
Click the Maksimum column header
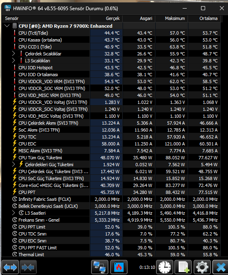(172, 18)
